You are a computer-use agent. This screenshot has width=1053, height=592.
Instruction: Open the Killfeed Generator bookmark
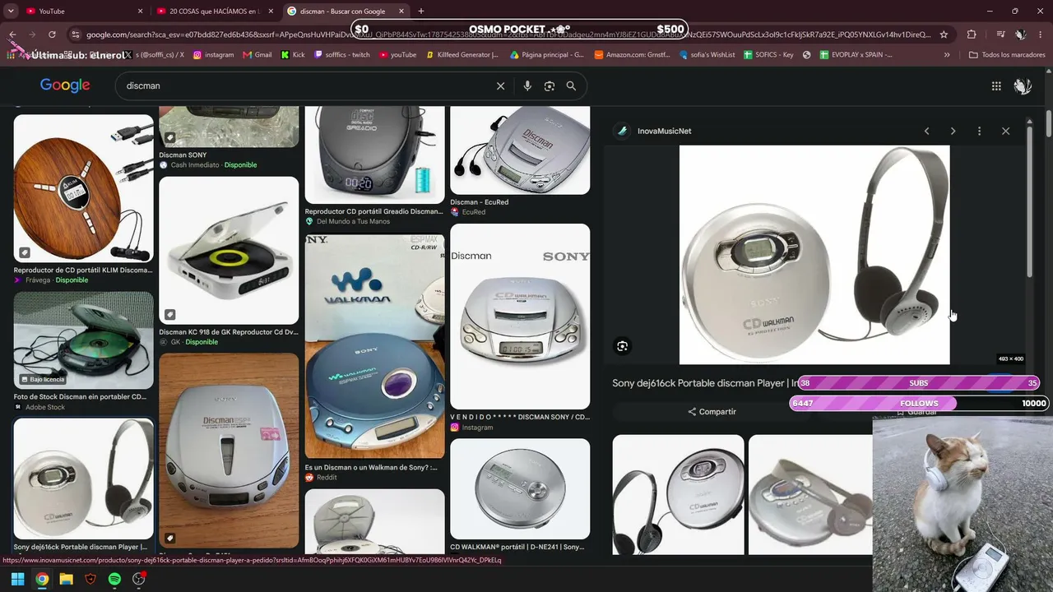[x=462, y=55]
